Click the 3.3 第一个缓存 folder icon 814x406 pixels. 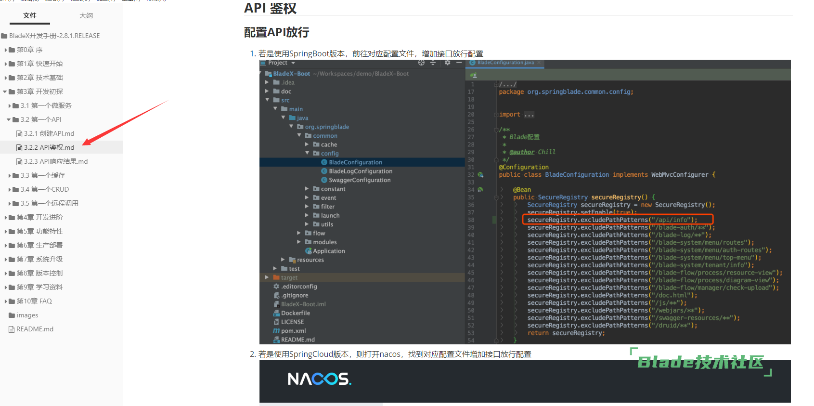tap(16, 175)
